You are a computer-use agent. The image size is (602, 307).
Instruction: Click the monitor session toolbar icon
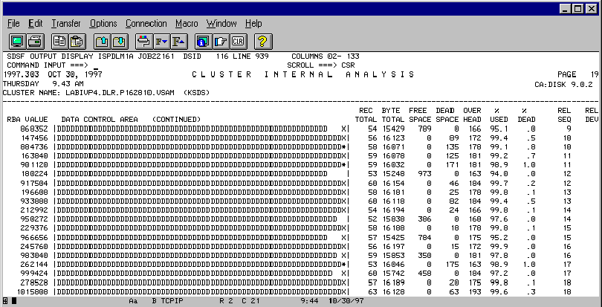click(x=17, y=41)
